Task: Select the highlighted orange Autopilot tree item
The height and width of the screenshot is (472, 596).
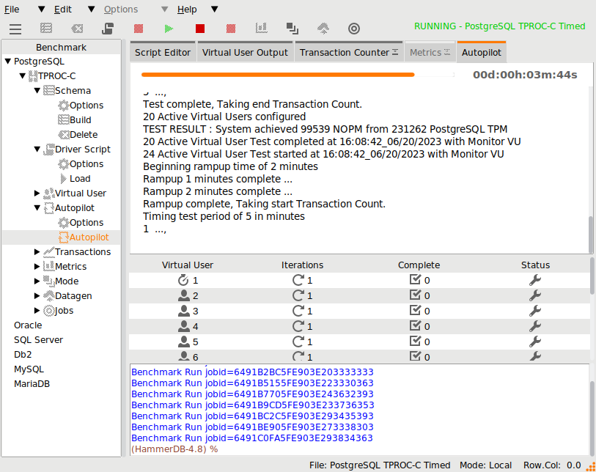Action: (89, 237)
